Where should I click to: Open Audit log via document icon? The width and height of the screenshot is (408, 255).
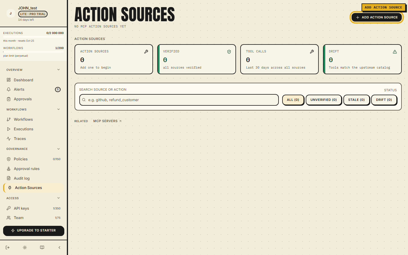coord(9,178)
